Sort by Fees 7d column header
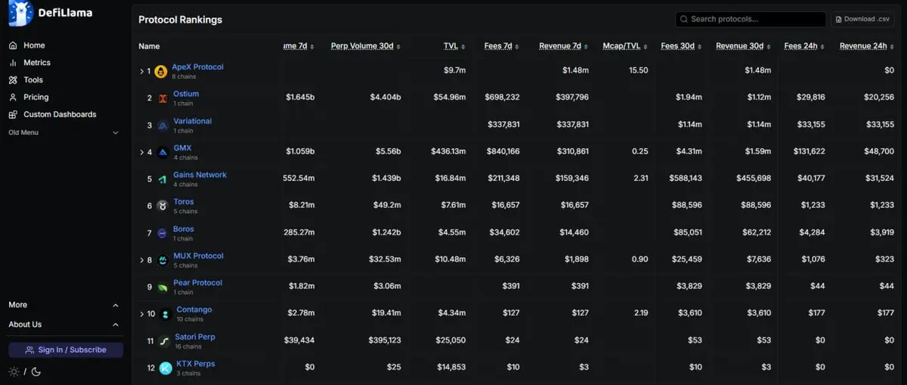Screen dimensions: 907x385 (x=498, y=46)
